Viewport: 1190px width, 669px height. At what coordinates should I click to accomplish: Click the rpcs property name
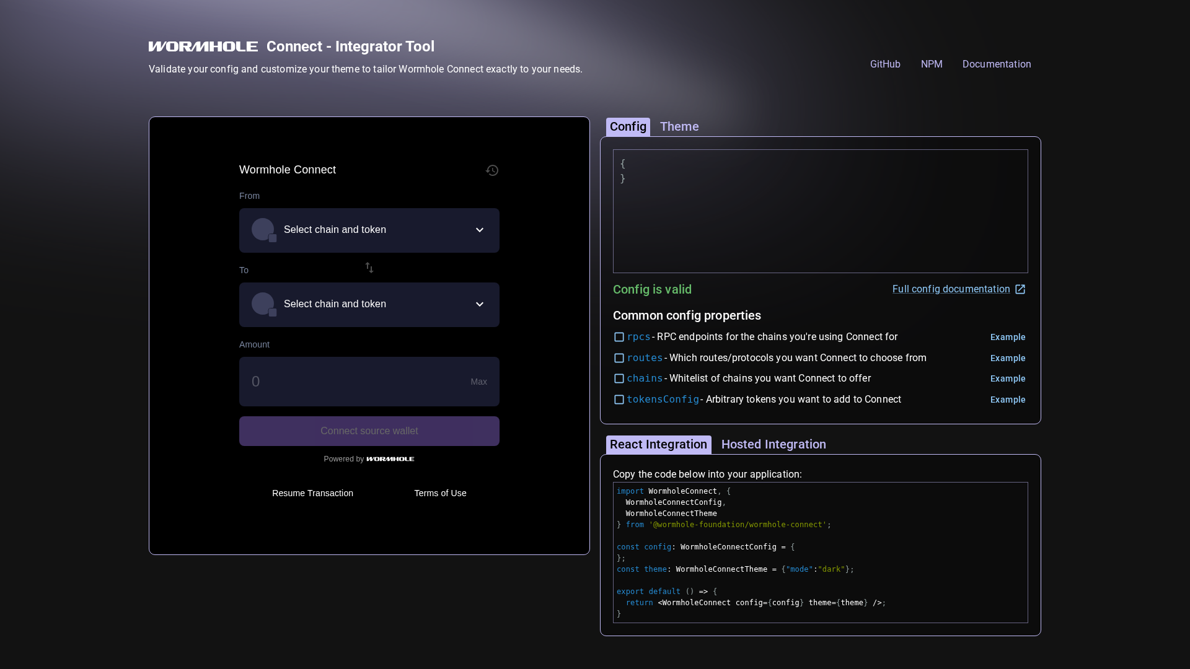[638, 337]
